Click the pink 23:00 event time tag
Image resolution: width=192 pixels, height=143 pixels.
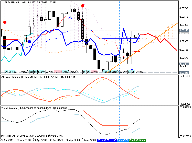(94, 72)
